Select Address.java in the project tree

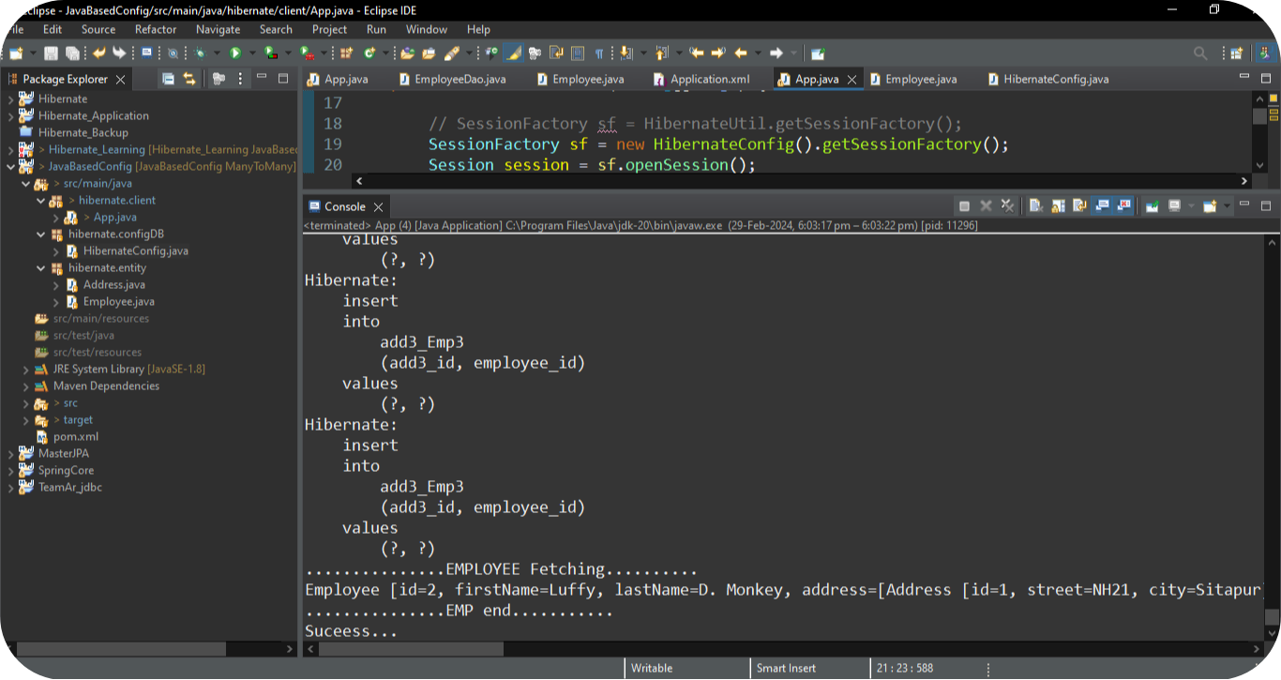coord(113,285)
